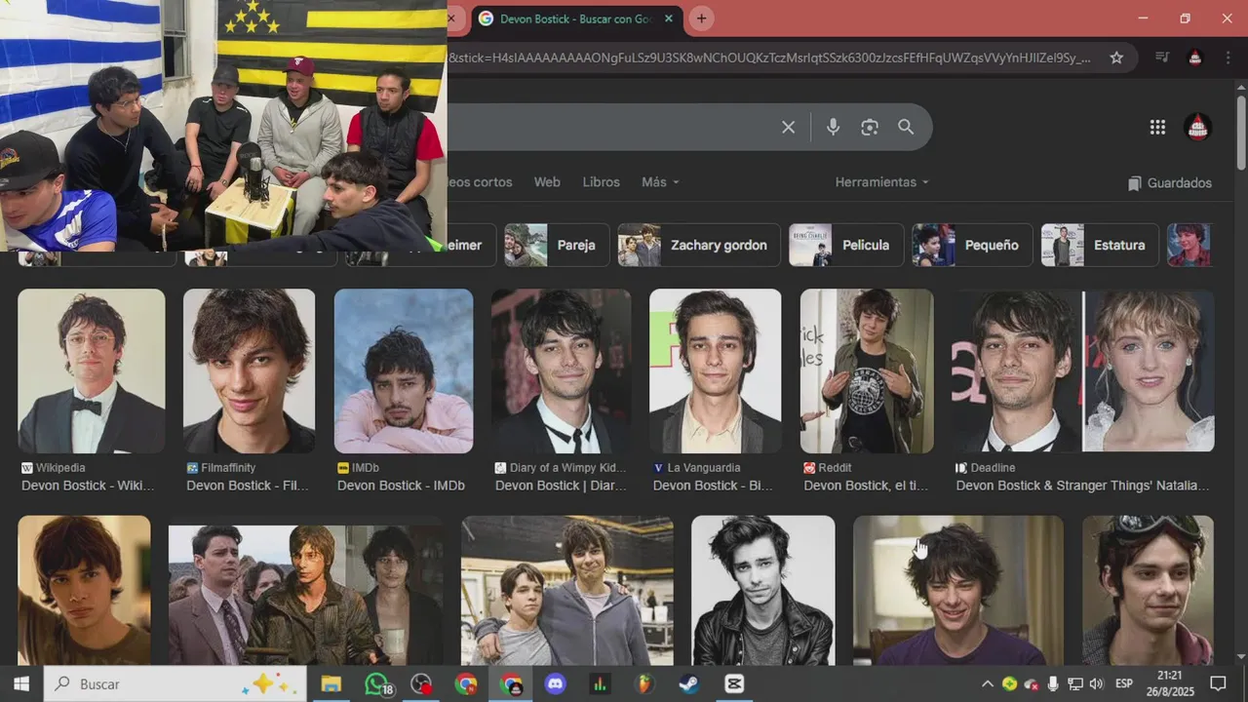Viewport: 1248px width, 702px height.
Task: Open the Filmaffinity image result thumbnail
Action: click(x=249, y=370)
